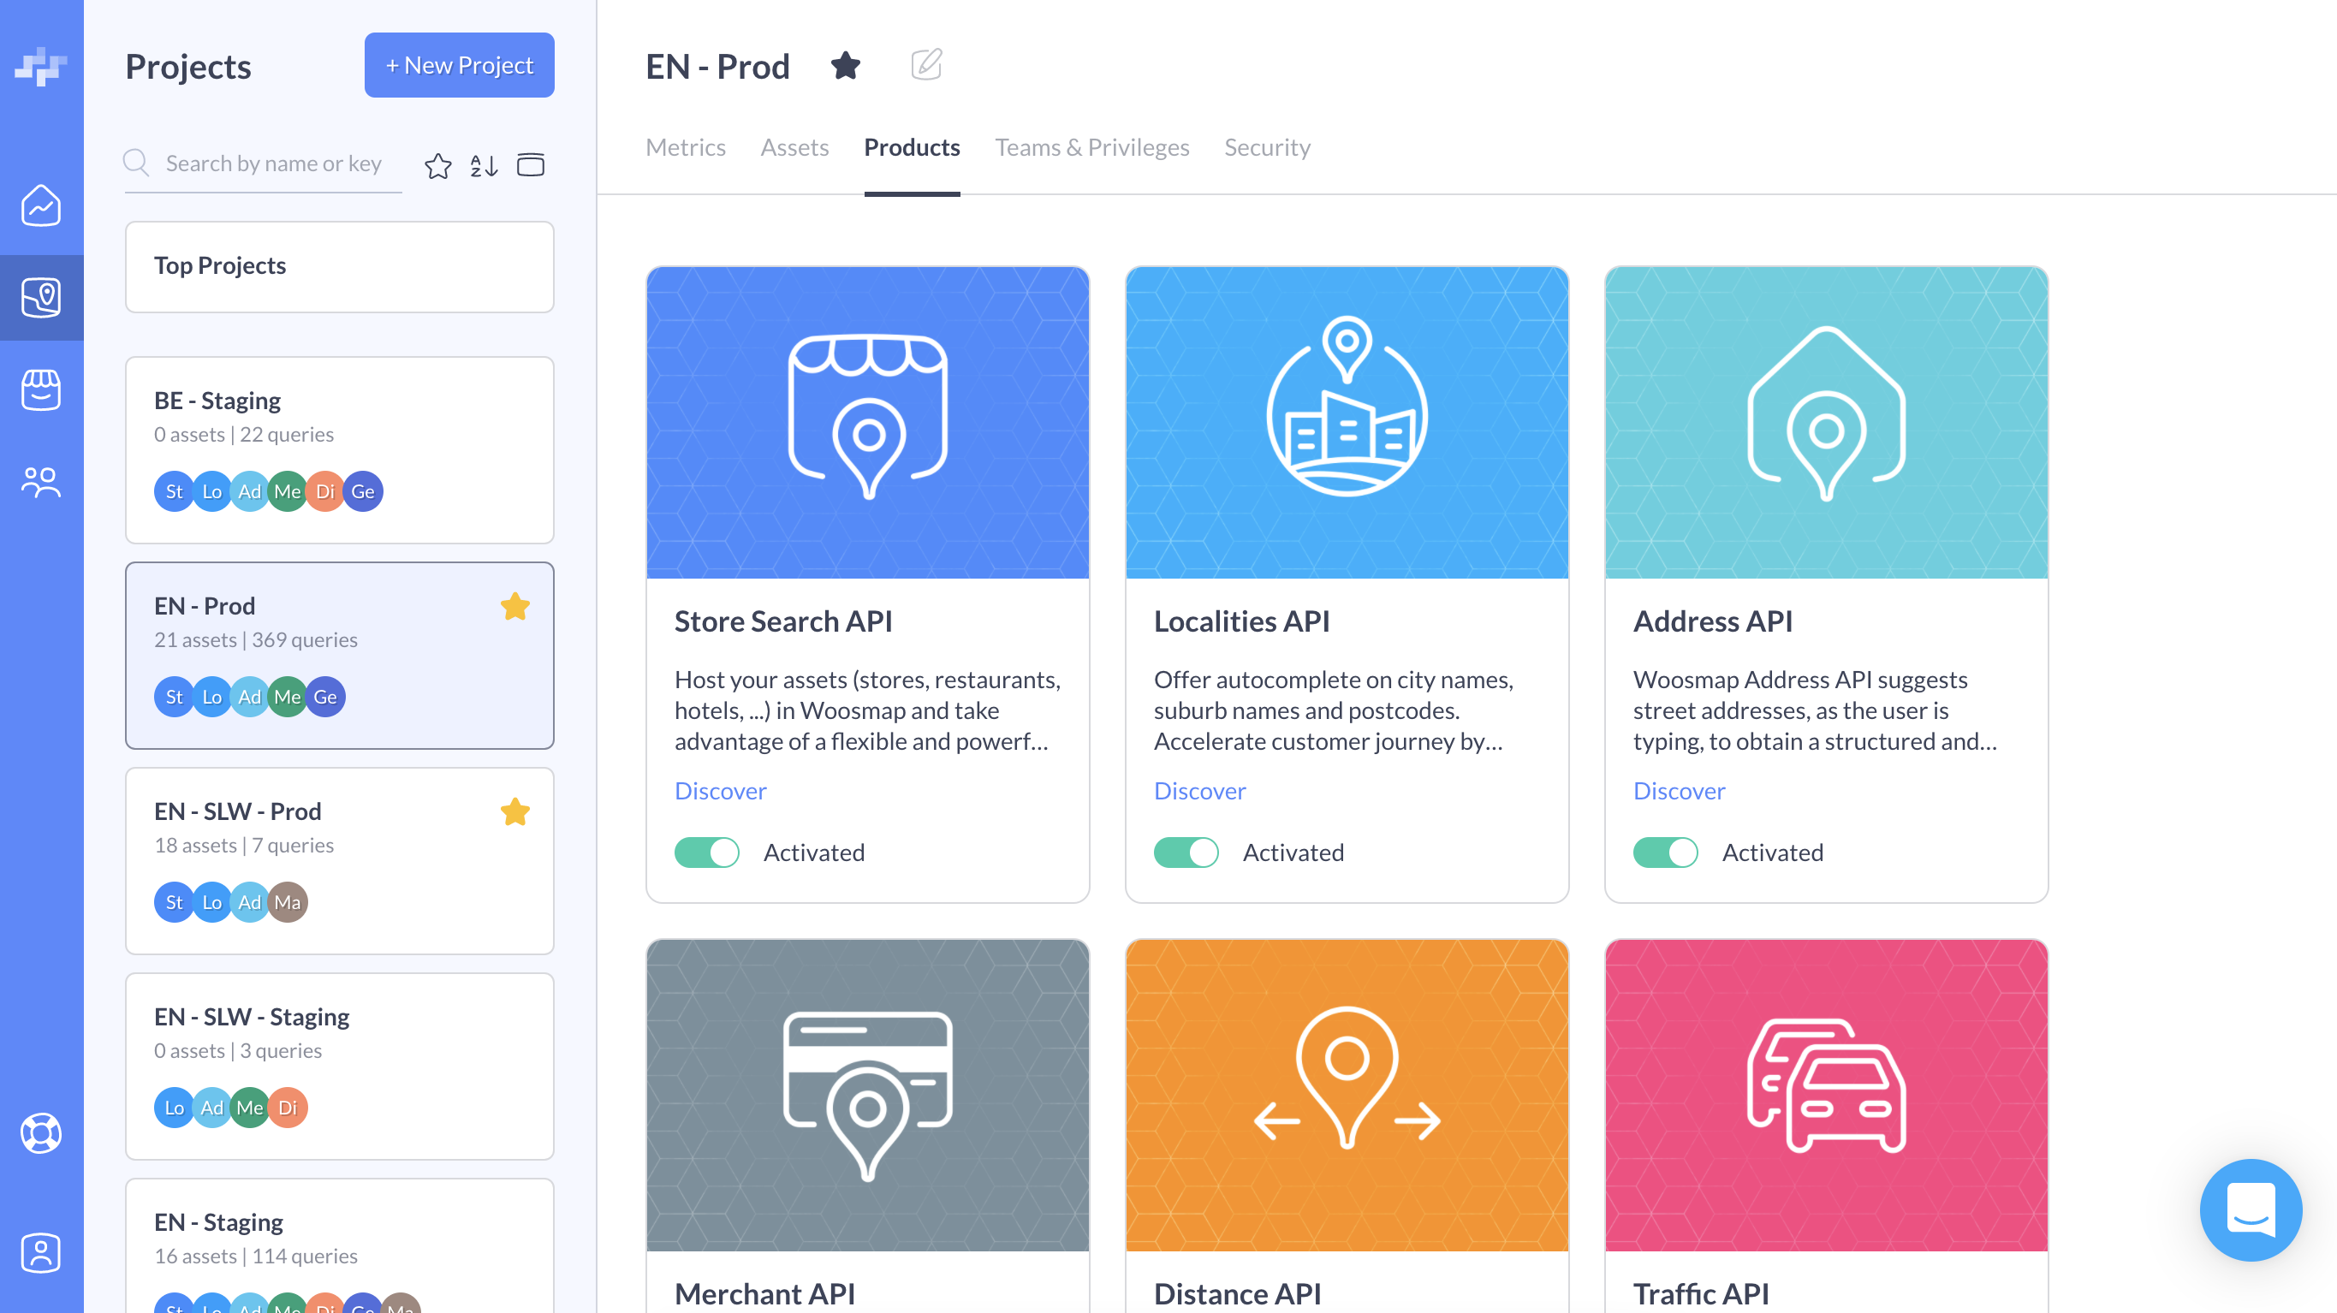Click the project search input field
The image size is (2337, 1313).
click(274, 163)
